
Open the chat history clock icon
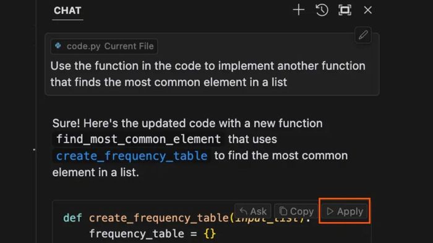pyautogui.click(x=322, y=10)
